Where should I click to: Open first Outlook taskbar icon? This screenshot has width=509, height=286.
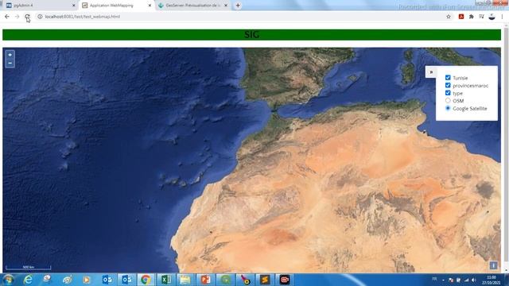point(107,280)
